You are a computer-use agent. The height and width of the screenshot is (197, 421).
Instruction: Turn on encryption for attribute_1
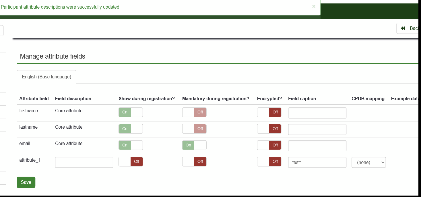pyautogui.click(x=269, y=162)
